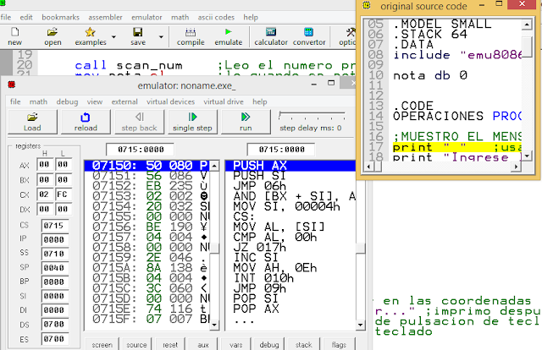Execute a single step in emulator
The image size is (542, 350).
[x=192, y=122]
